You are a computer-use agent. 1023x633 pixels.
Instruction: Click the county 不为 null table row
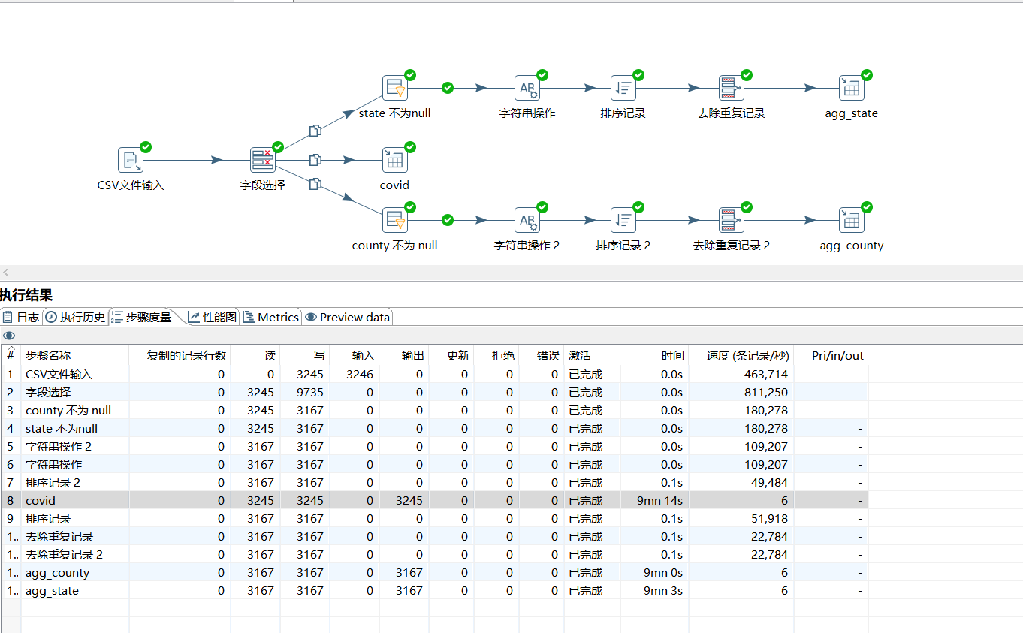pos(434,410)
